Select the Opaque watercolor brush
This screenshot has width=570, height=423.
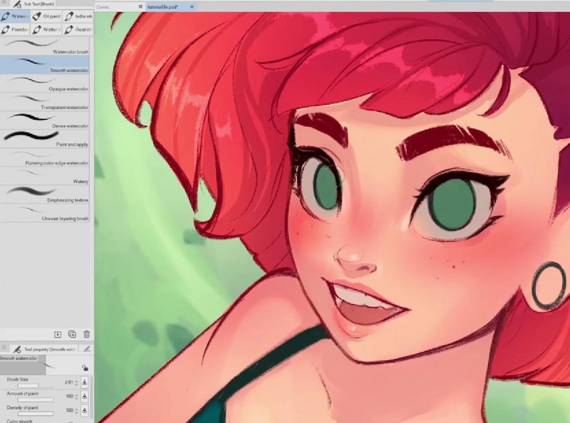(47, 84)
